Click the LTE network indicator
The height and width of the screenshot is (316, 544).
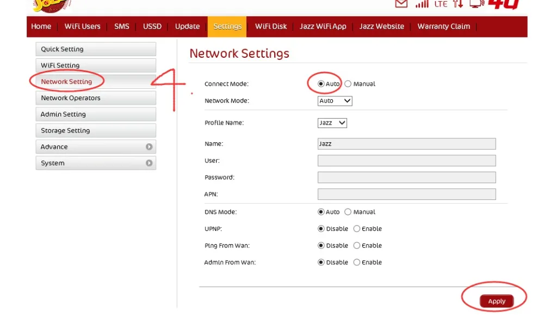pos(441,4)
